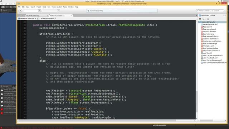Open the second disabled toolbar dropdown
The width and height of the screenshot is (229, 129).
[58, 11]
